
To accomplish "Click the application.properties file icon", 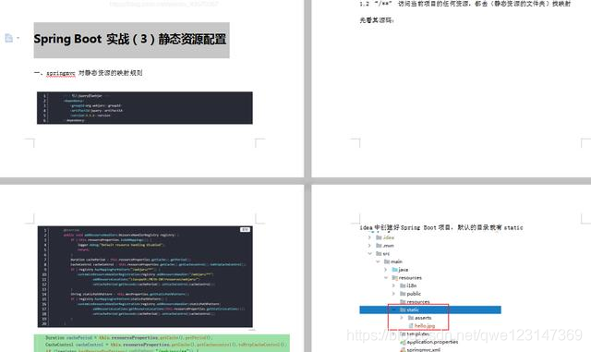I will [403, 342].
